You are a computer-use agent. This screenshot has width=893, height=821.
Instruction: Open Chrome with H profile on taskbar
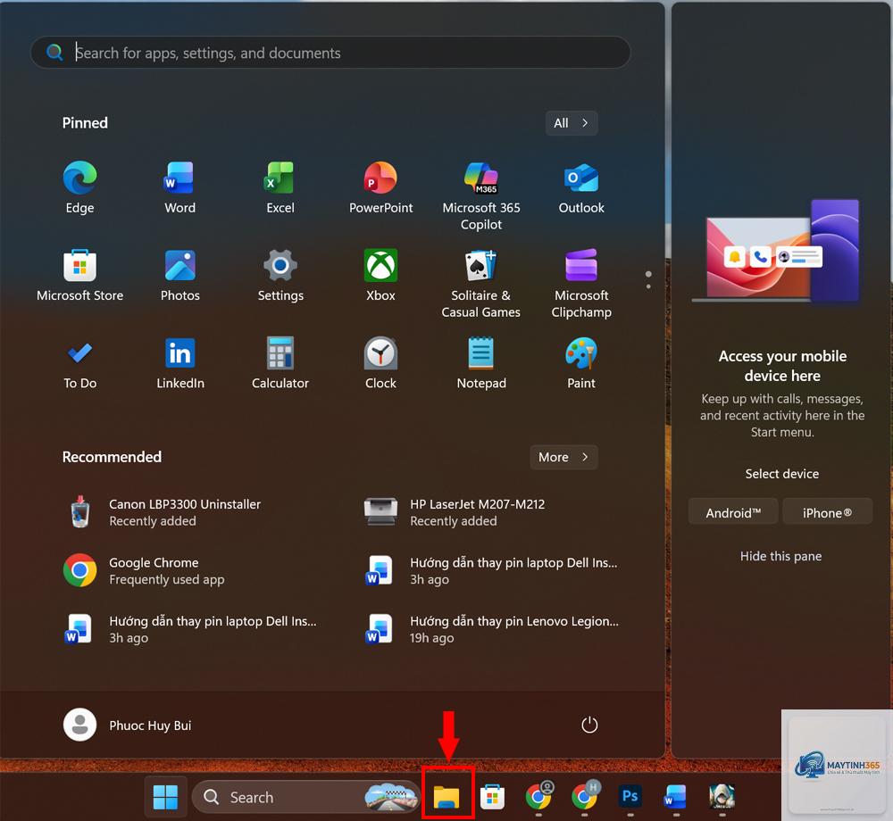pos(584,796)
